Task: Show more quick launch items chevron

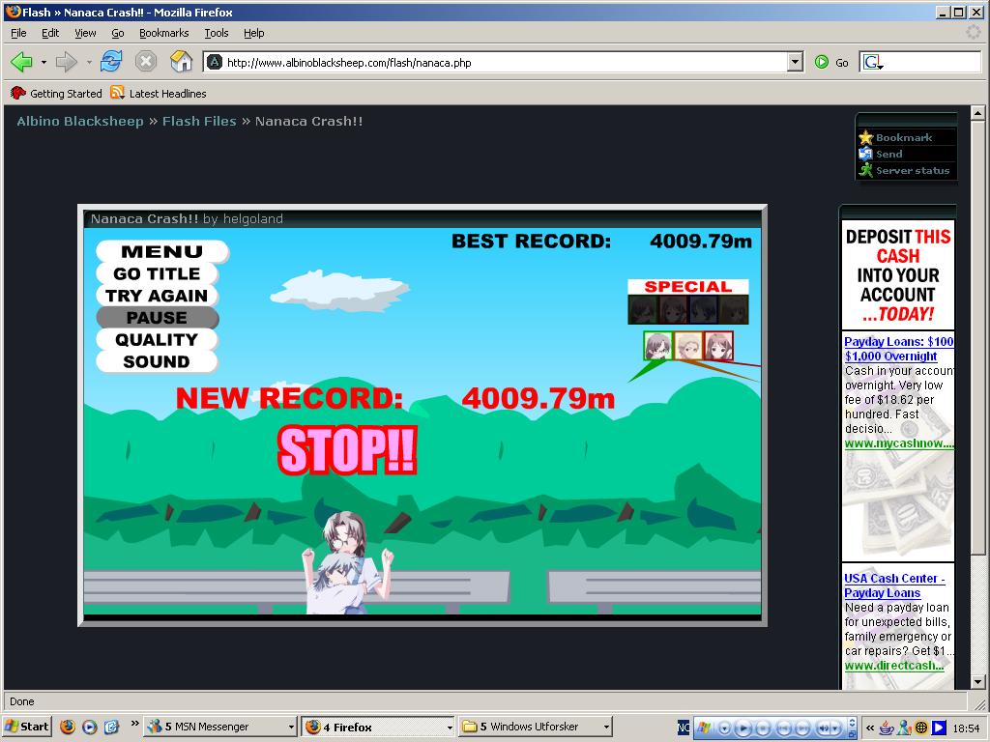Action: point(134,724)
